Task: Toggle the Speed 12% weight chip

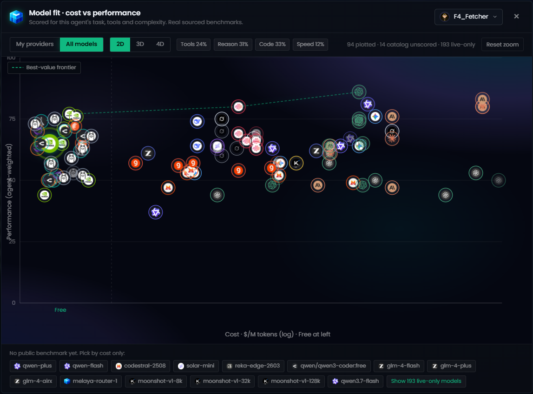Action: coord(310,44)
